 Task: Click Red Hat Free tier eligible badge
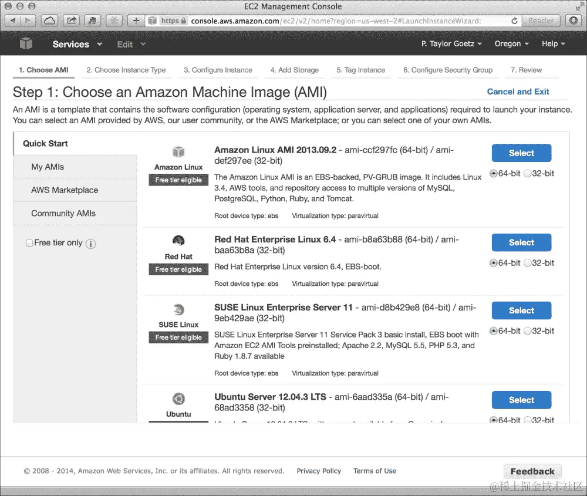tap(178, 269)
